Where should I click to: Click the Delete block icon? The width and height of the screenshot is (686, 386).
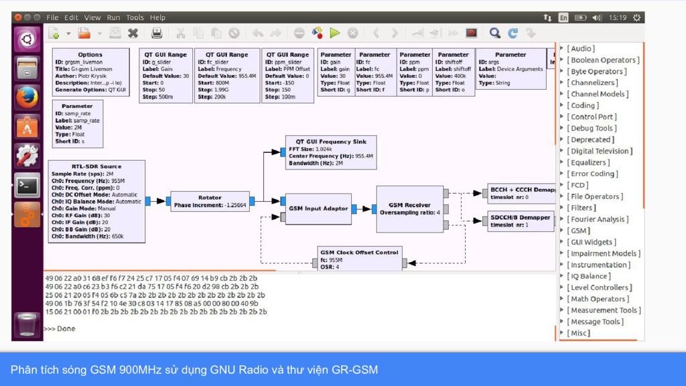(x=234, y=33)
